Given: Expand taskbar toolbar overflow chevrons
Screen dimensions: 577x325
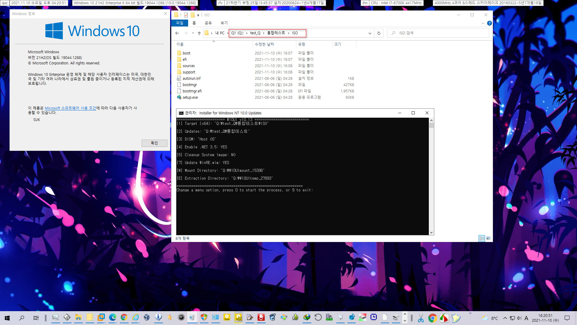Looking at the screenshot, I should click(x=470, y=314).
